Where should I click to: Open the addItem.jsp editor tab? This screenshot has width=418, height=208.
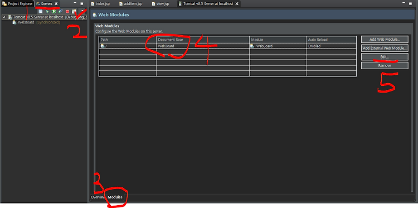coord(130,4)
